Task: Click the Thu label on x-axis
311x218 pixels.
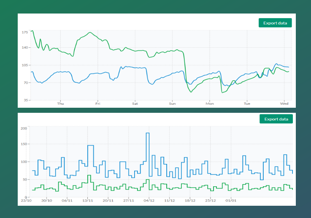Action: (60, 104)
